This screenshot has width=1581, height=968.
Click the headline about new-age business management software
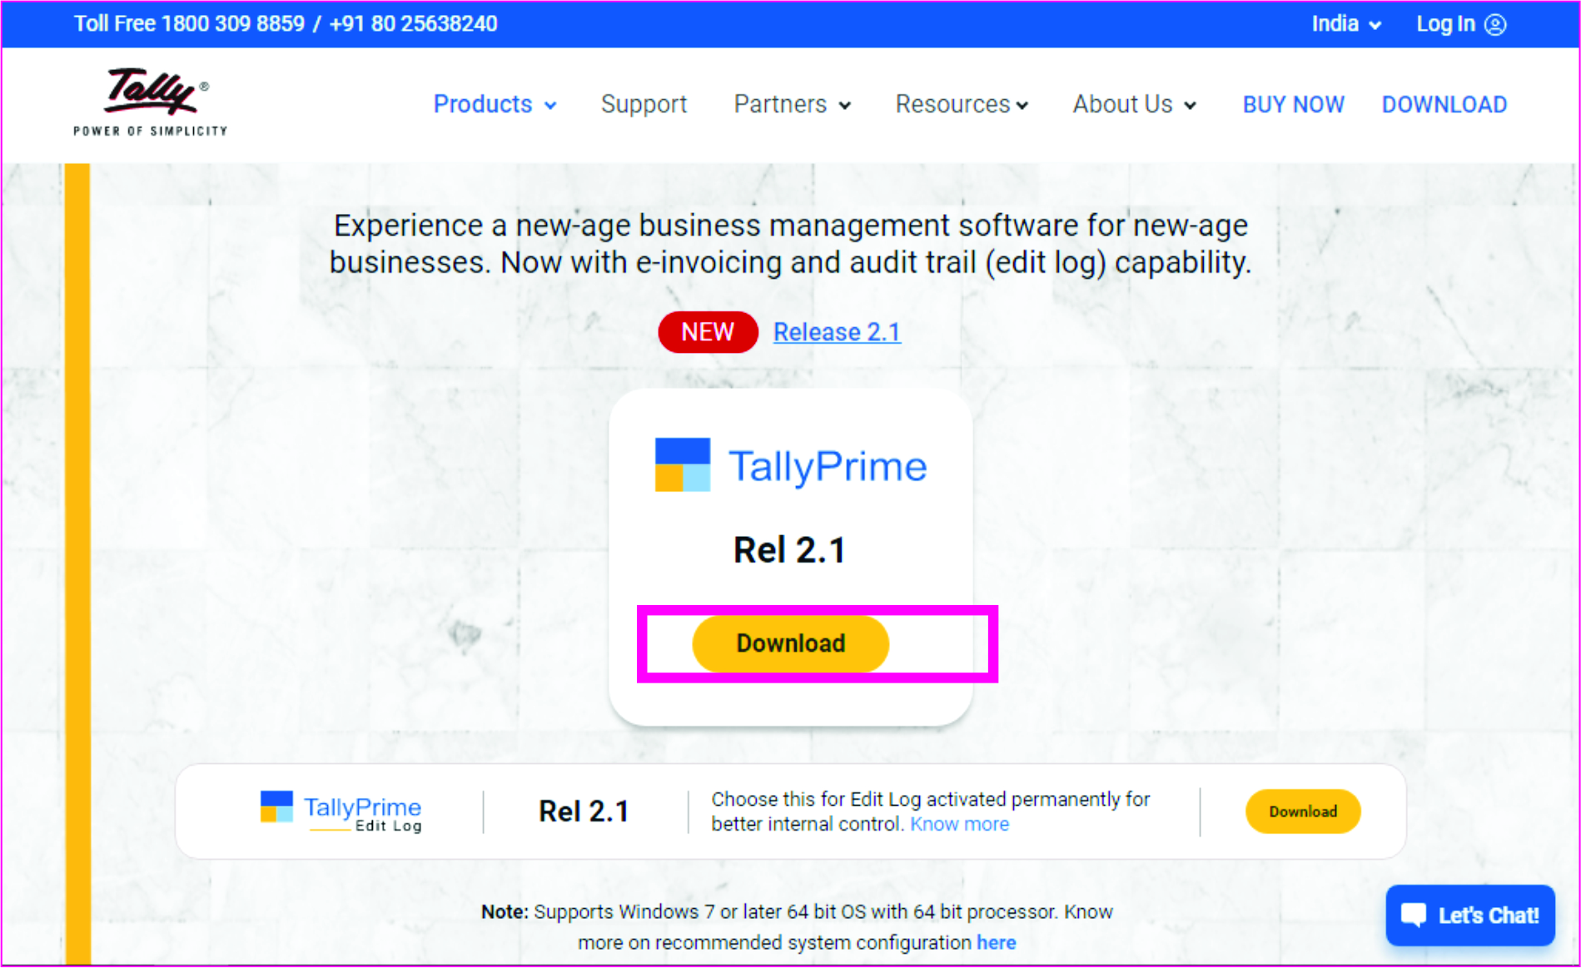pos(790,244)
